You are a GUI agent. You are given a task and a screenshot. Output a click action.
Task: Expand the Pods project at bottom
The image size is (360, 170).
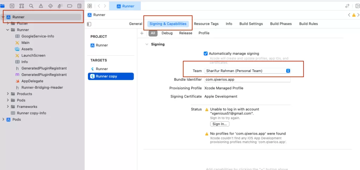[3, 120]
